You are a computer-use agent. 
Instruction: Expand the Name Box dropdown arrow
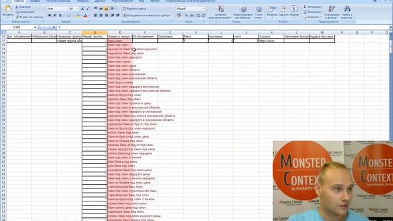pyautogui.click(x=35, y=27)
